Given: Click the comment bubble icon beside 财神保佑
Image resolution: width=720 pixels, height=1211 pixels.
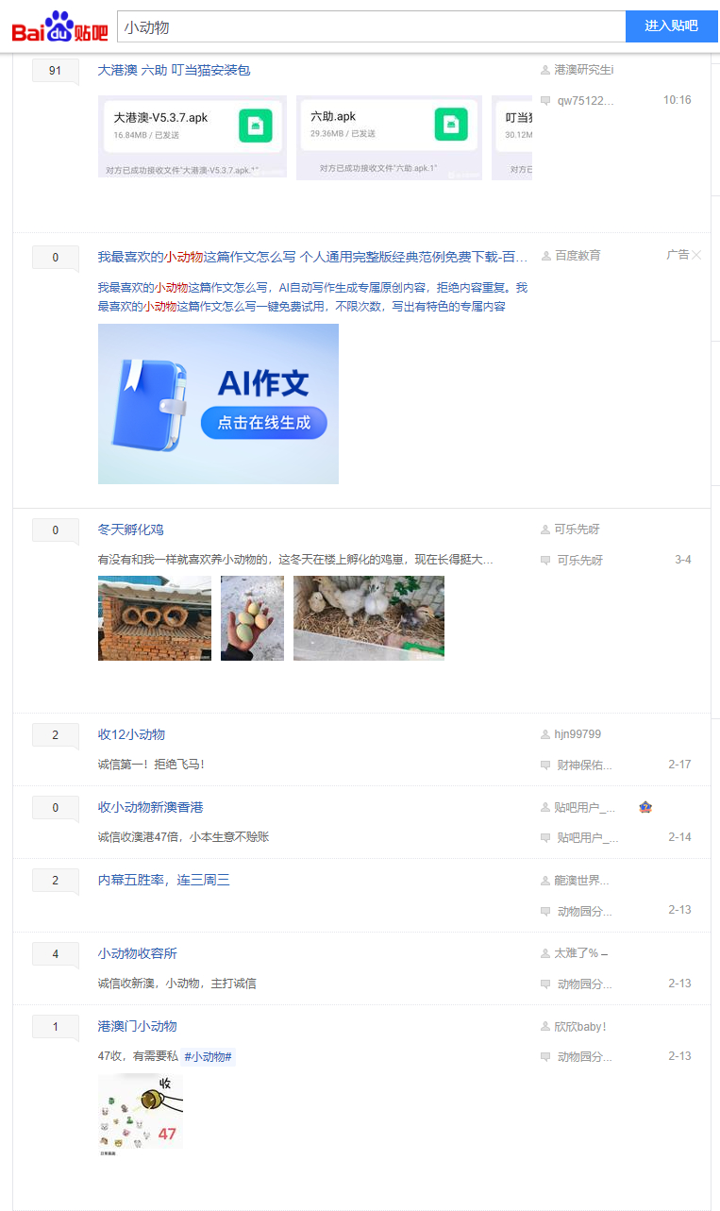Looking at the screenshot, I should point(545,765).
